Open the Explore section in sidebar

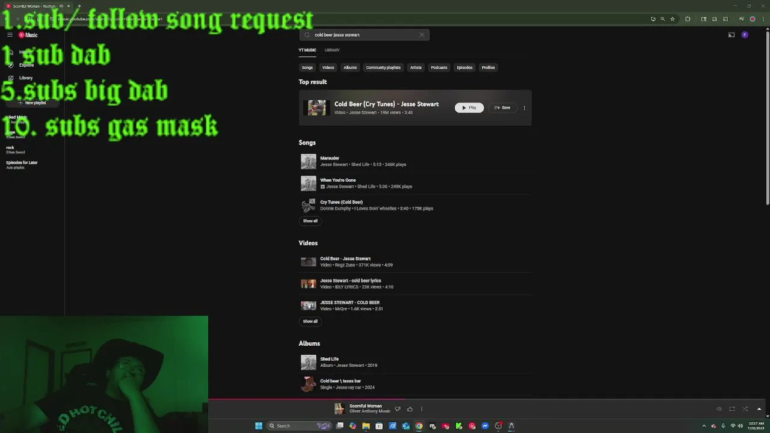tap(25, 65)
